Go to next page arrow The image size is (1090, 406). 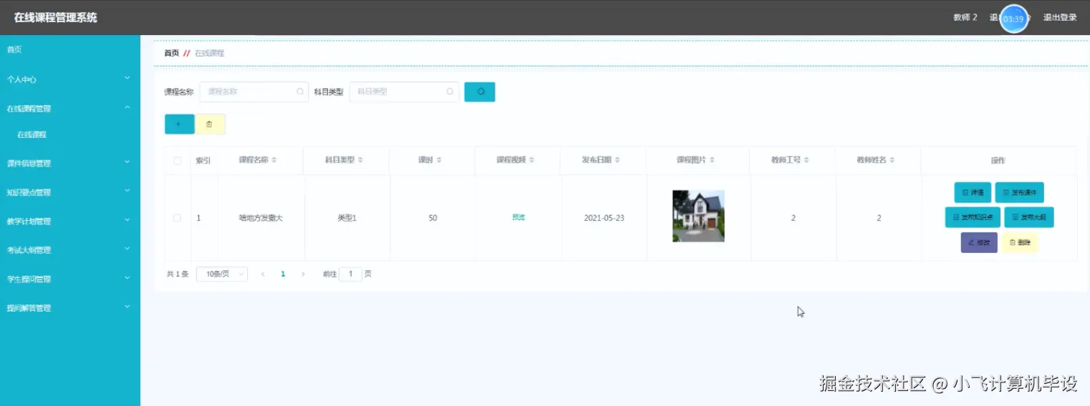pos(303,274)
